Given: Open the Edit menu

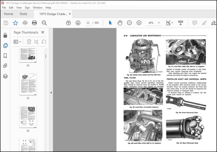Looking at the screenshot, I should tap(11, 8).
